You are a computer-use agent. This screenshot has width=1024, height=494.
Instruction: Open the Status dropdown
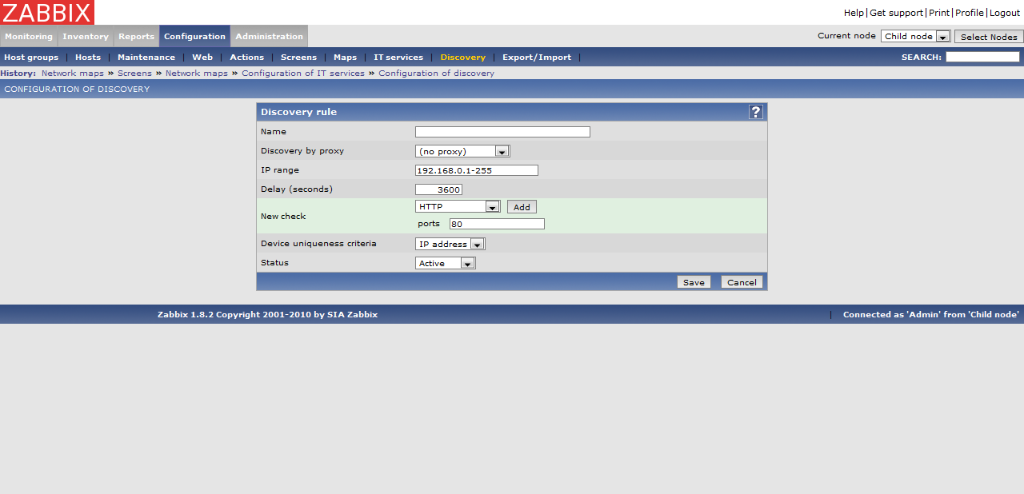click(x=445, y=263)
